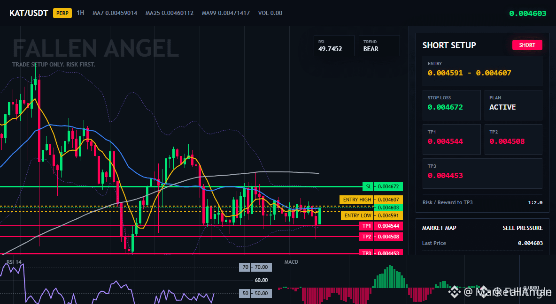Select the 1H timeframe label
The width and height of the screenshot is (556, 304).
coord(80,13)
